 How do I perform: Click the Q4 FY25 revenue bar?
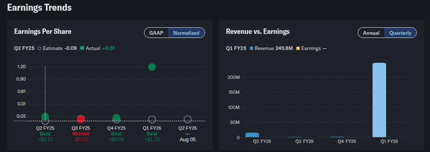[337, 137]
